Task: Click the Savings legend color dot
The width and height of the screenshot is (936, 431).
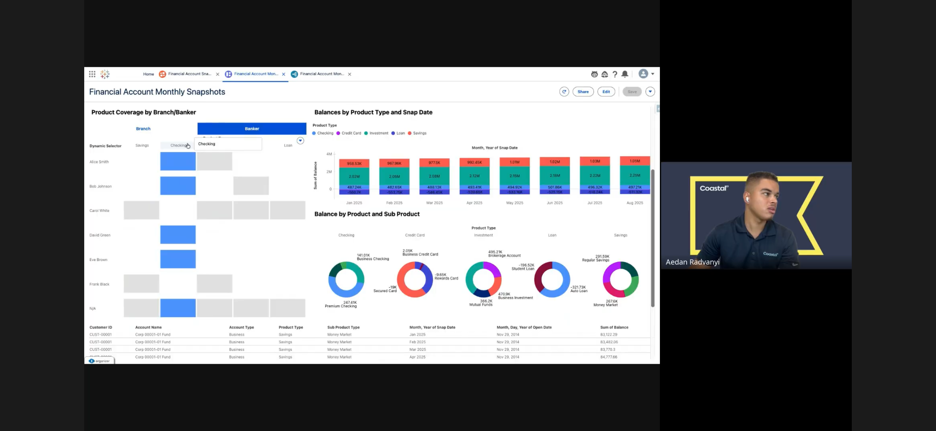Action: [409, 133]
